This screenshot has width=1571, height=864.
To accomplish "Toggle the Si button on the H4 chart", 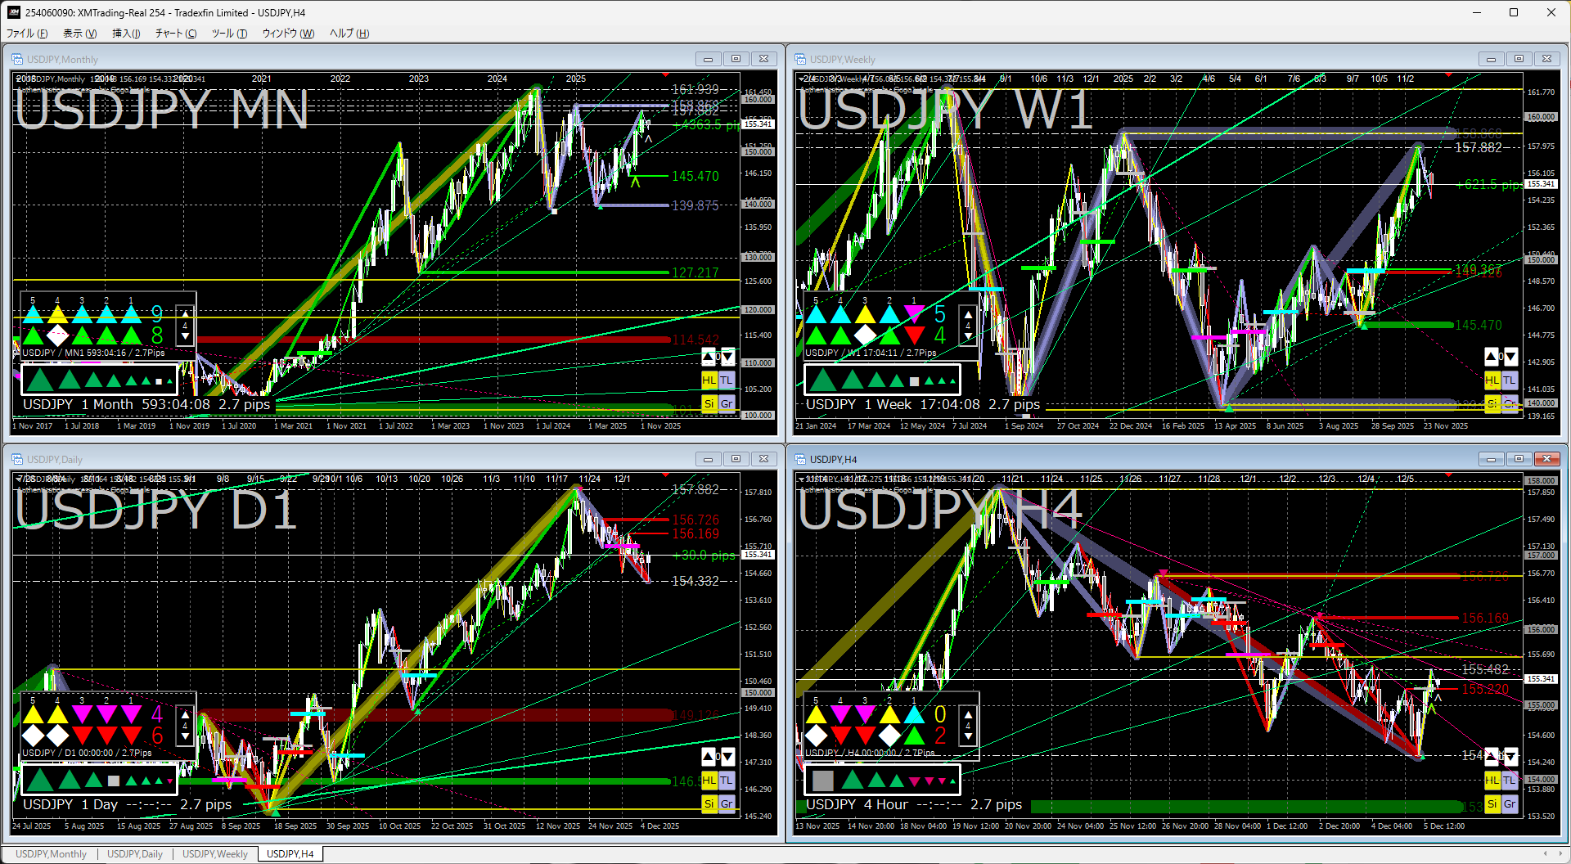I will point(1492,803).
